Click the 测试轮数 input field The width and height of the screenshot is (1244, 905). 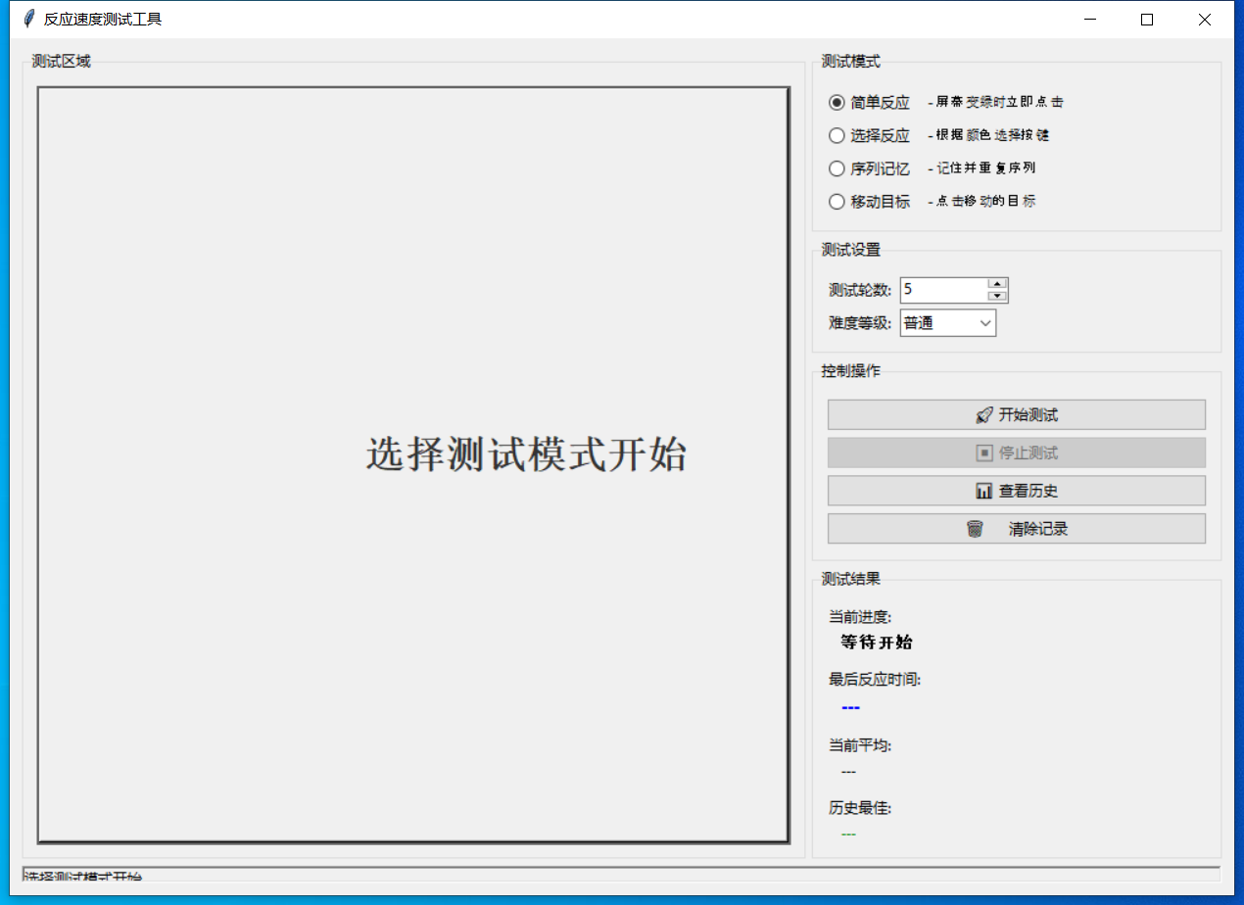(943, 290)
